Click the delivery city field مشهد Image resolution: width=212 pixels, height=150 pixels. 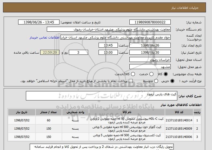[150, 67]
